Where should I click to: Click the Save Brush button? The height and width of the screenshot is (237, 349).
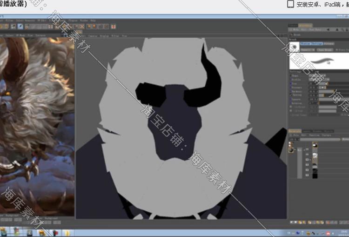(x=325, y=50)
